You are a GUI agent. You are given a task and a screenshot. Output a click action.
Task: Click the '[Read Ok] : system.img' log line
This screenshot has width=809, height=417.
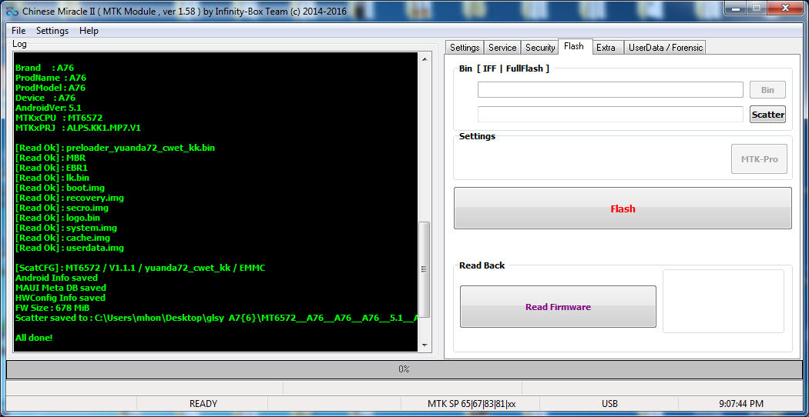(66, 228)
